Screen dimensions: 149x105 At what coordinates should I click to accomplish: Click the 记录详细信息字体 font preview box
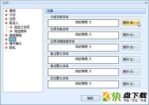click(x=83, y=48)
